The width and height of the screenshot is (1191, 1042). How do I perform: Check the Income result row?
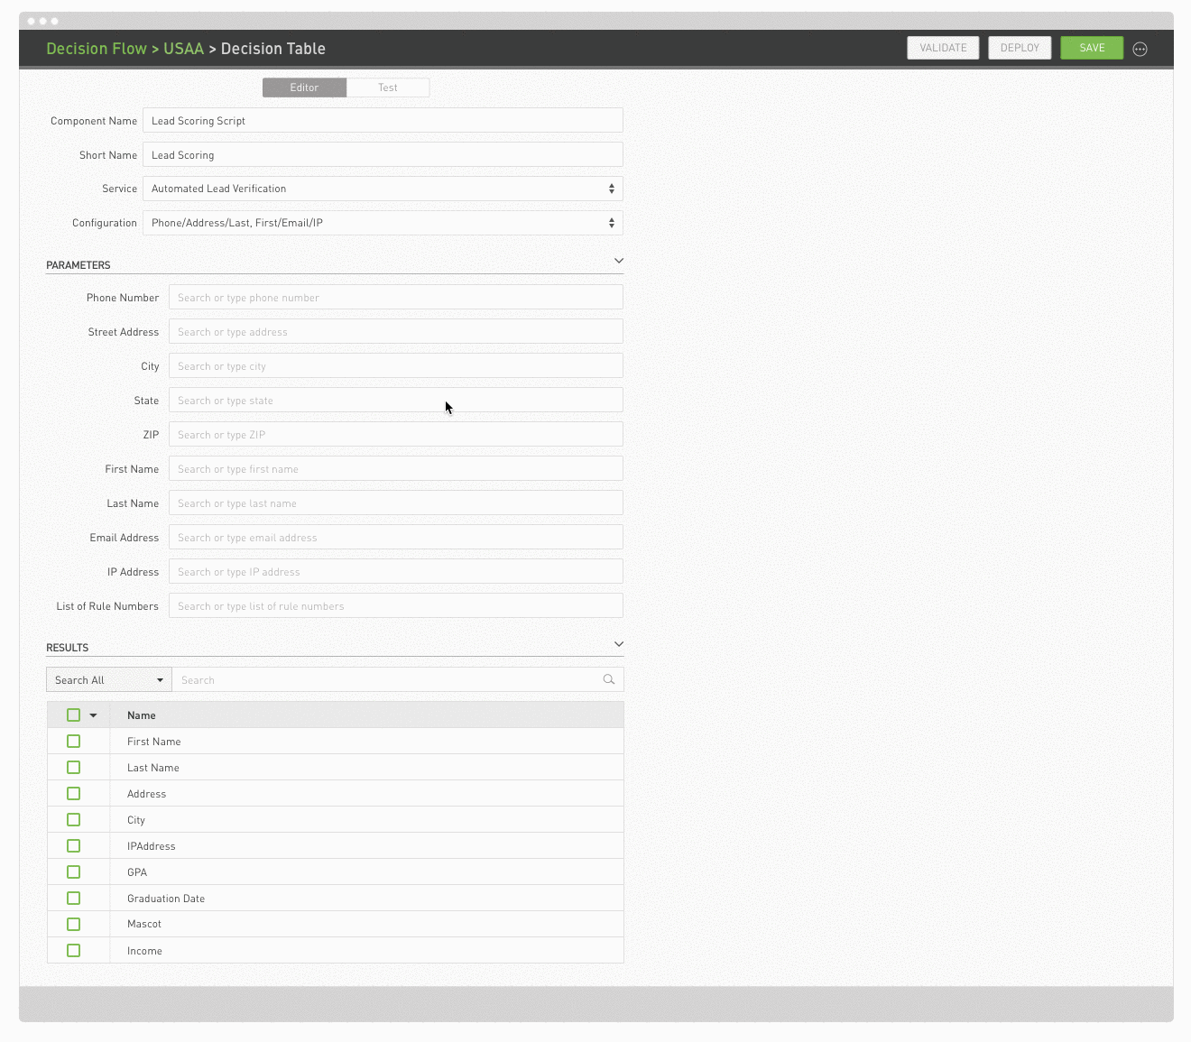74,951
